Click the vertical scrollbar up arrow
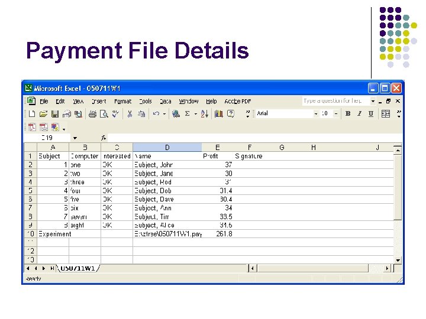 click(x=398, y=150)
